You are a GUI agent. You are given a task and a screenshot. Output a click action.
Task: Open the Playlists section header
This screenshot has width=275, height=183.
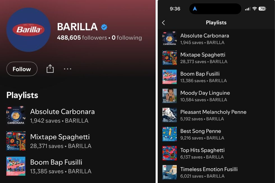22,95
